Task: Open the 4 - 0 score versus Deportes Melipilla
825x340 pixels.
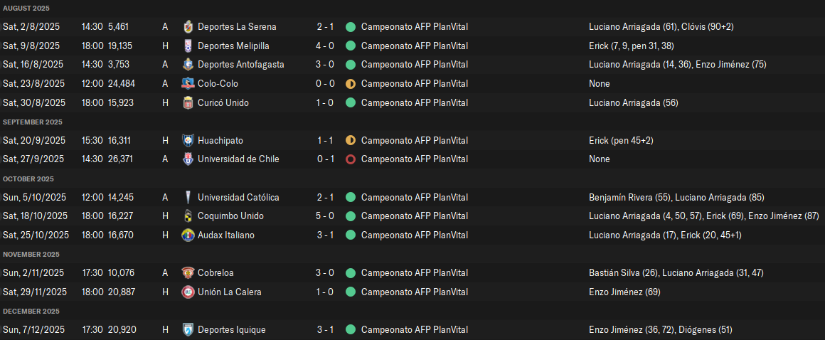Action: (326, 46)
